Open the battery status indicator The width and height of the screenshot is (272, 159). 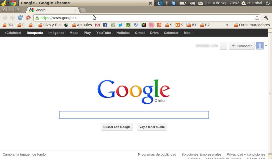[183, 3]
